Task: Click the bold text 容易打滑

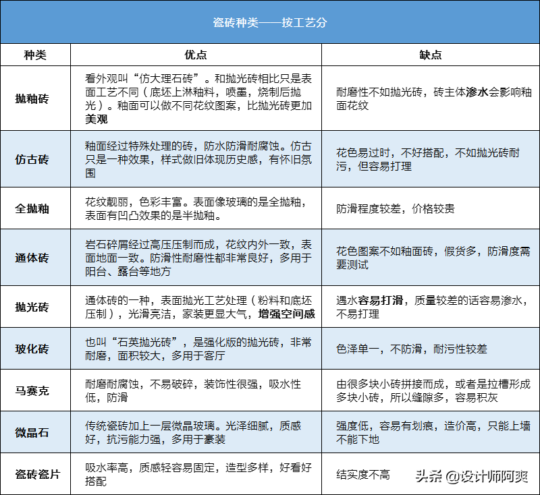Action: coord(380,300)
